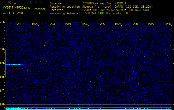Select the 1921 time marker
The width and height of the screenshot is (174, 110).
[x=19, y=24]
